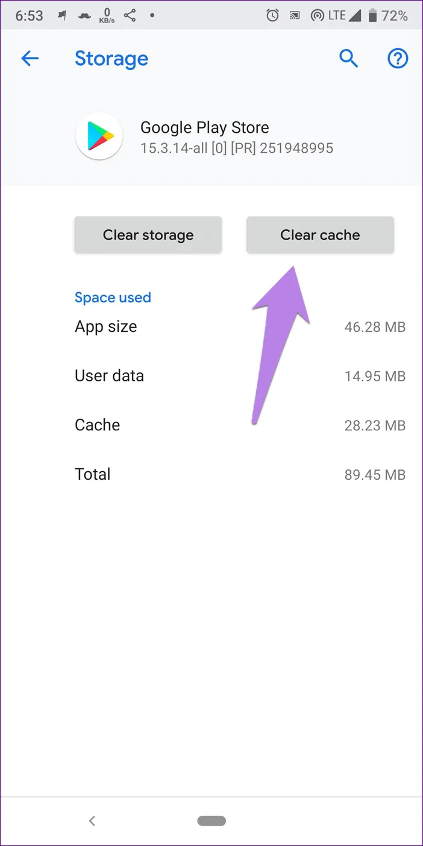The height and width of the screenshot is (846, 423).
Task: Tap the navigation bar back chevron
Action: 92,821
